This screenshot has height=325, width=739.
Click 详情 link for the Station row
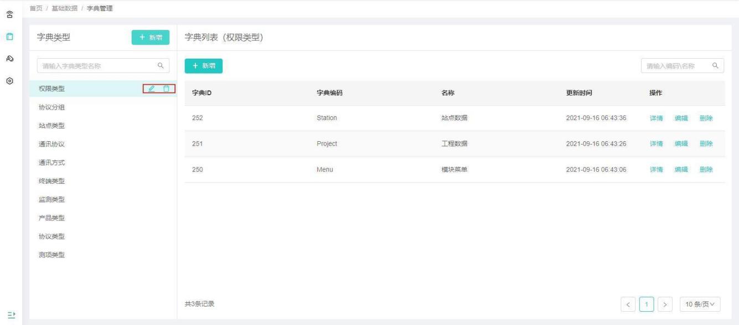(x=656, y=118)
